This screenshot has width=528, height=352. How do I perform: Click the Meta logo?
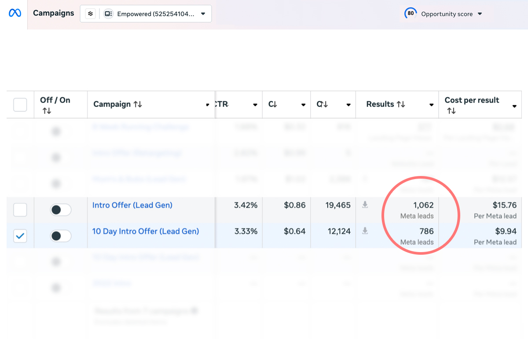pyautogui.click(x=15, y=13)
